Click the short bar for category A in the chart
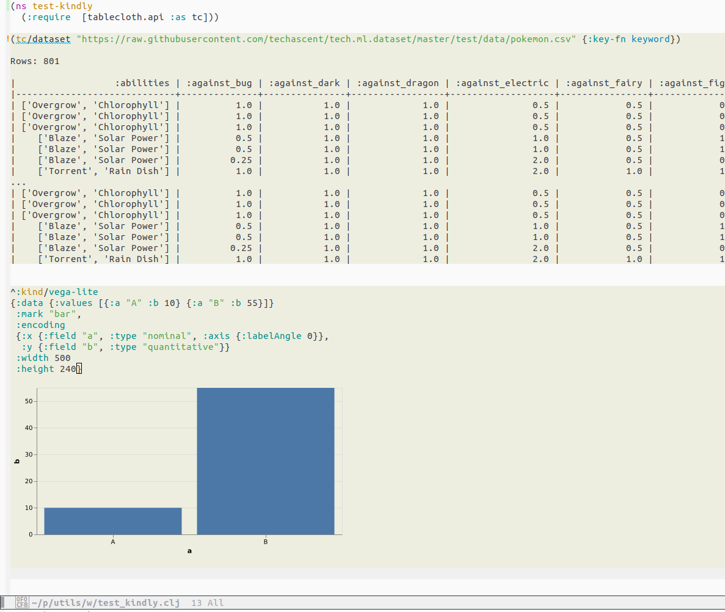This screenshot has height=612, width=725. (113, 521)
